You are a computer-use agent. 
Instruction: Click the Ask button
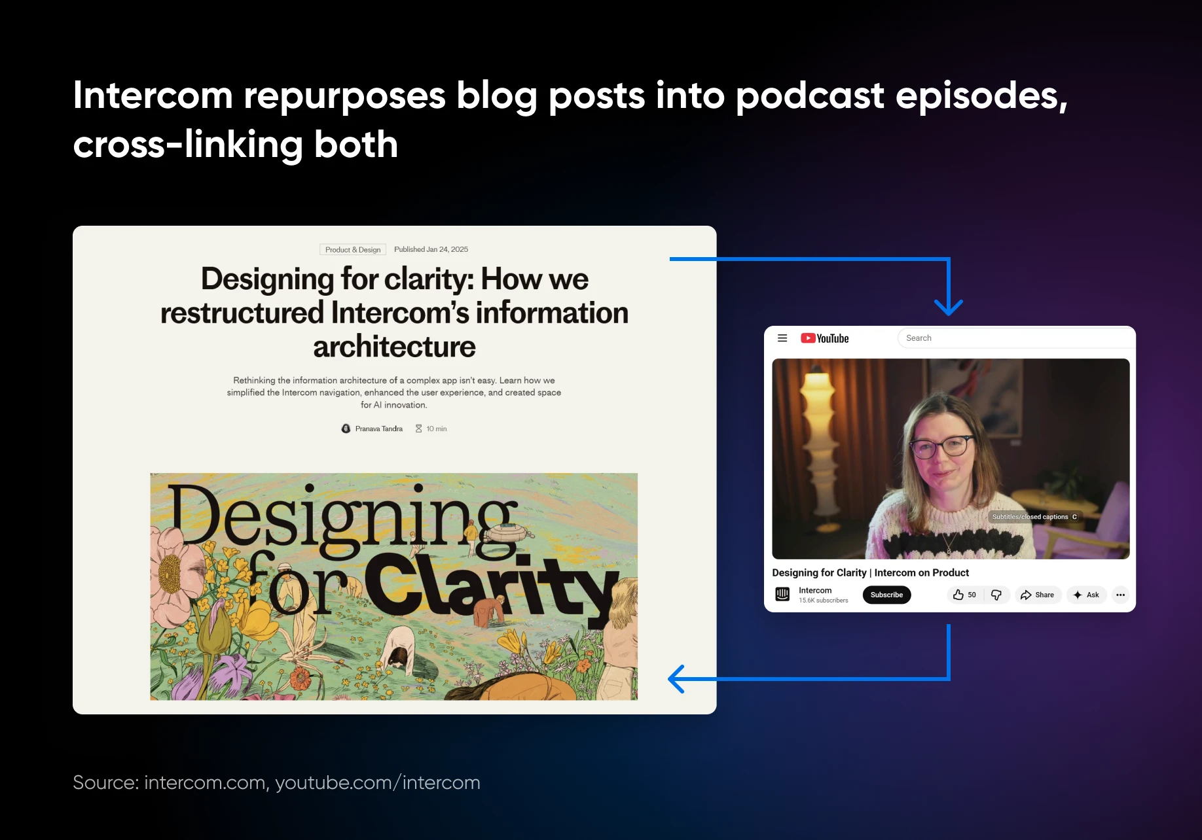click(1086, 595)
